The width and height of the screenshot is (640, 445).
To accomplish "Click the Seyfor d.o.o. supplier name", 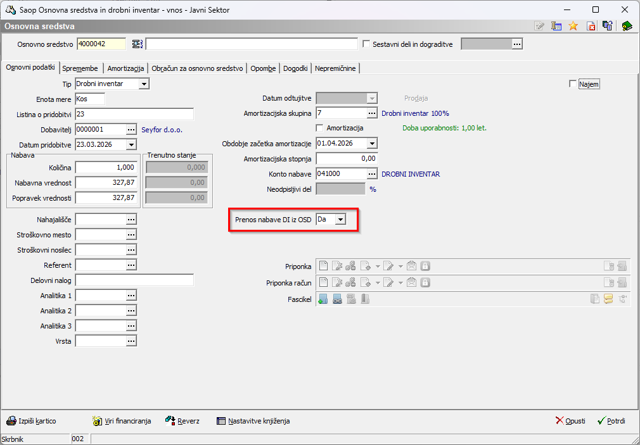I will (162, 130).
